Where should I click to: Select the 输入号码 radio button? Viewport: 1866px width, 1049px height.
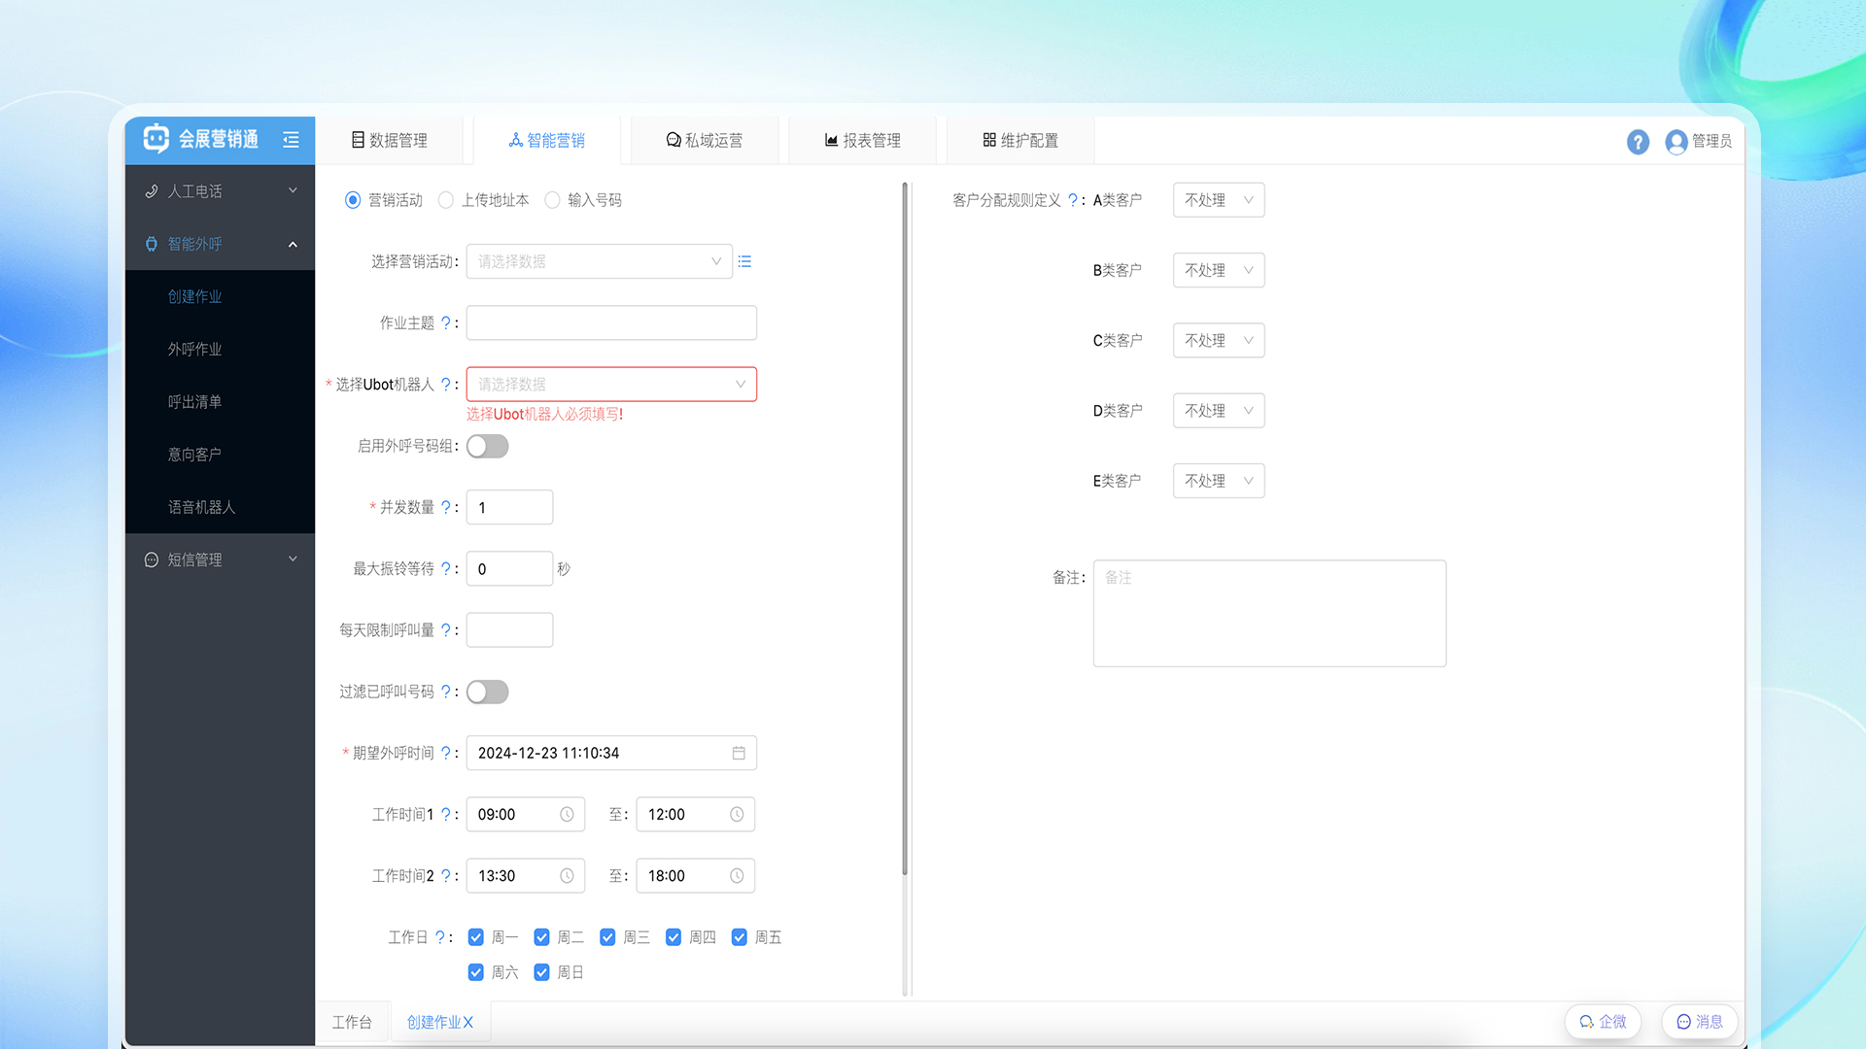point(552,200)
